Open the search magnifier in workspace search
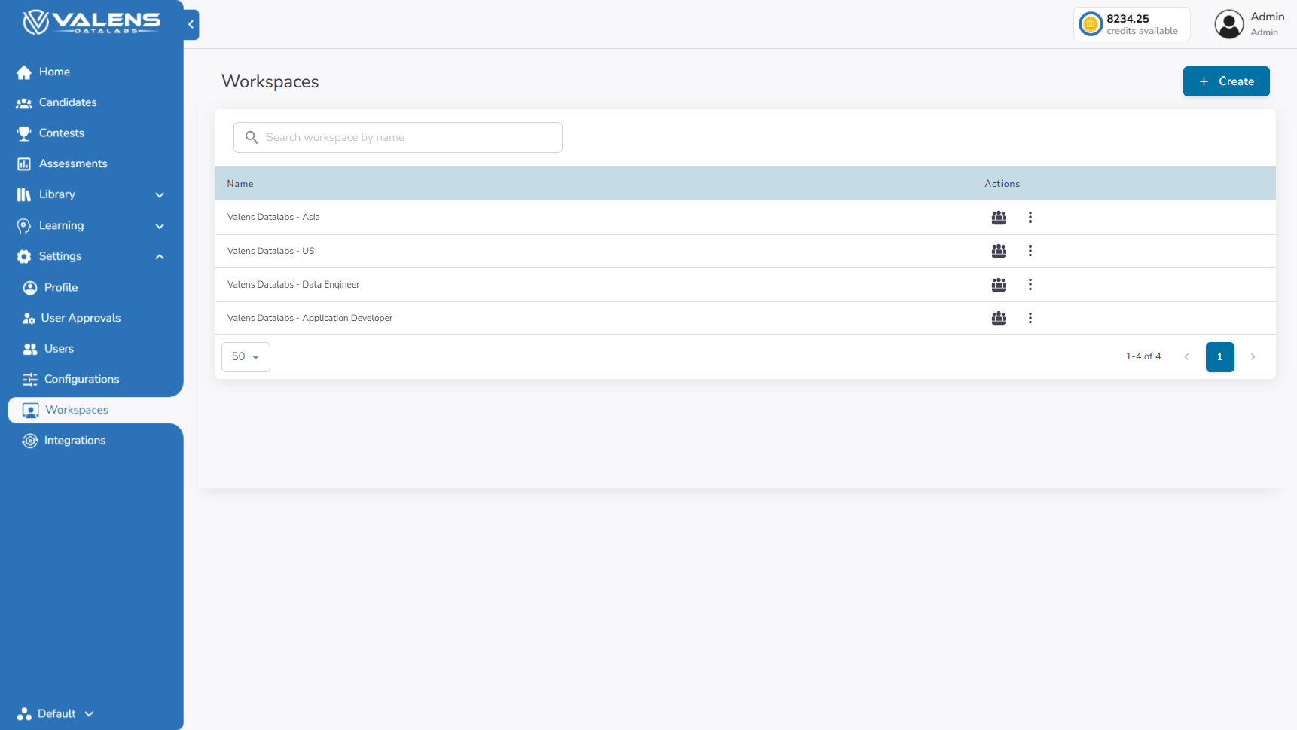 point(252,137)
